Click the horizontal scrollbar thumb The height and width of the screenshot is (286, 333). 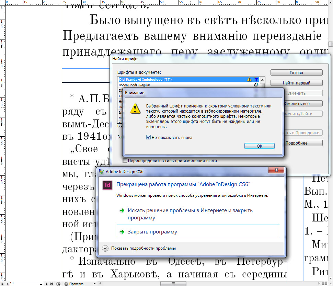tap(173, 284)
